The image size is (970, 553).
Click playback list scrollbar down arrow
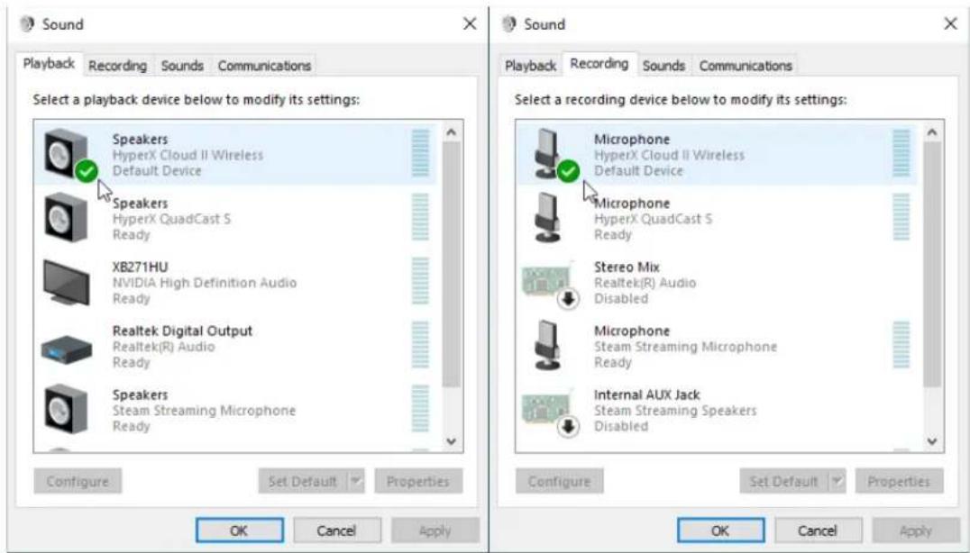451,441
